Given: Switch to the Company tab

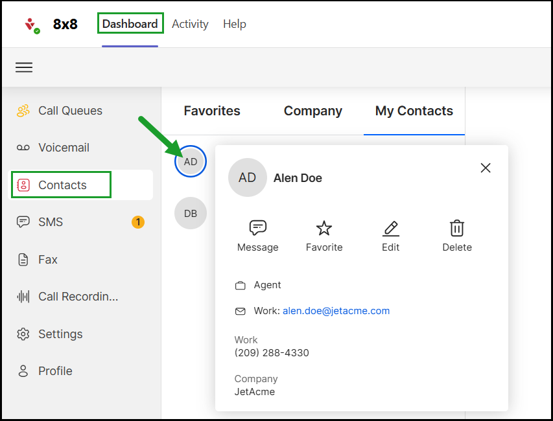Looking at the screenshot, I should tap(313, 111).
